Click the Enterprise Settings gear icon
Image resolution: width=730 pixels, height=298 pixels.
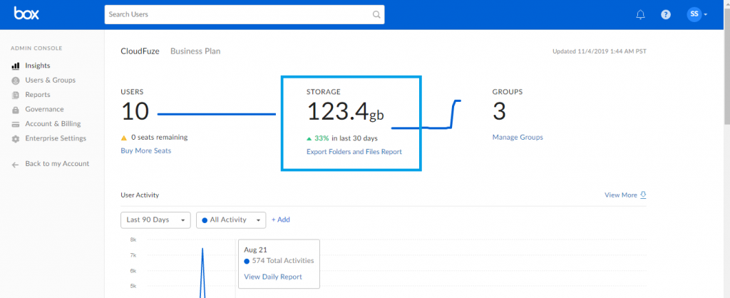point(16,139)
